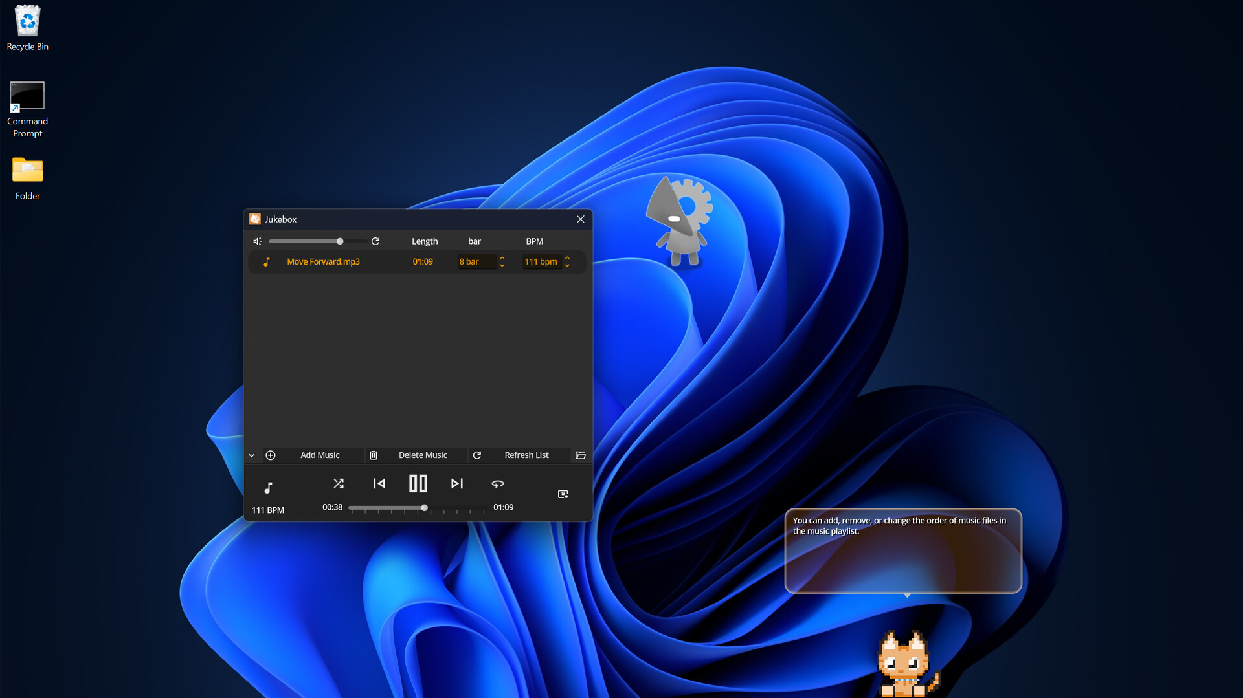Open the music folder icon
Viewport: 1243px width, 698px height.
click(581, 455)
